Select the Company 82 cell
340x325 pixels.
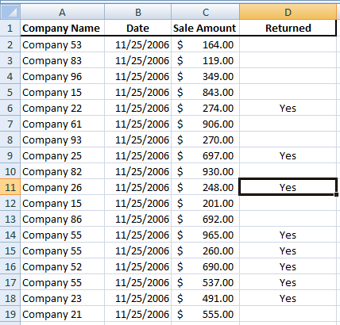62,171
